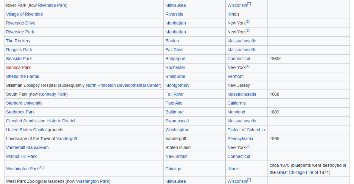Open the Shelburne Farms link

[x=22, y=76]
